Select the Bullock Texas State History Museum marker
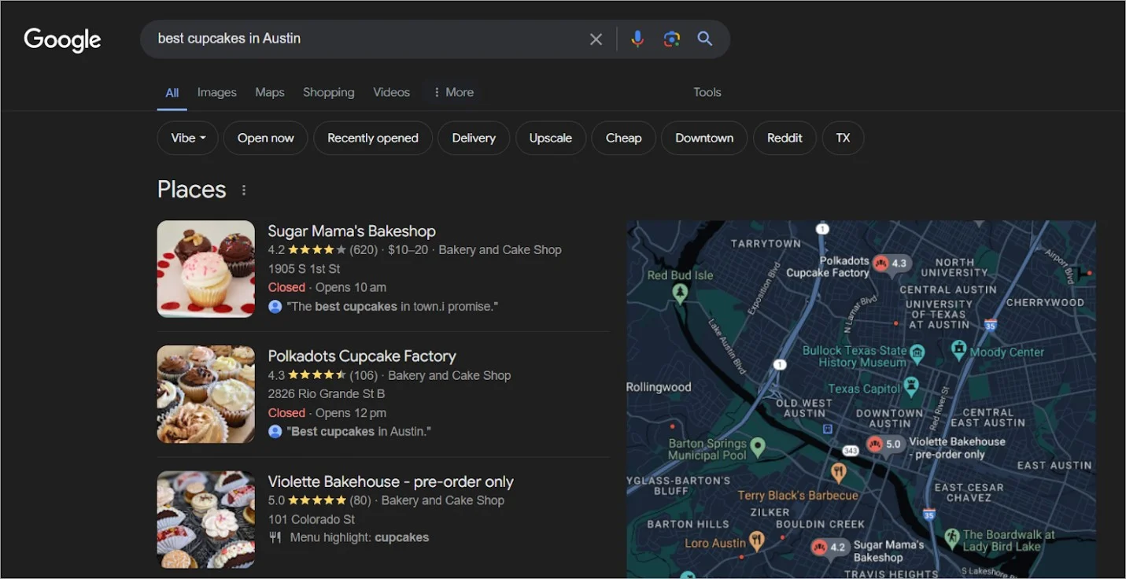The image size is (1126, 579). coord(917,355)
